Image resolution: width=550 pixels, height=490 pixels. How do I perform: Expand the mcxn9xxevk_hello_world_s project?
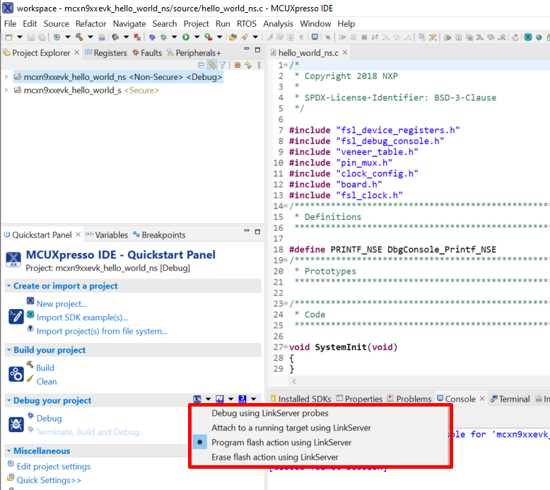pyautogui.click(x=6, y=91)
